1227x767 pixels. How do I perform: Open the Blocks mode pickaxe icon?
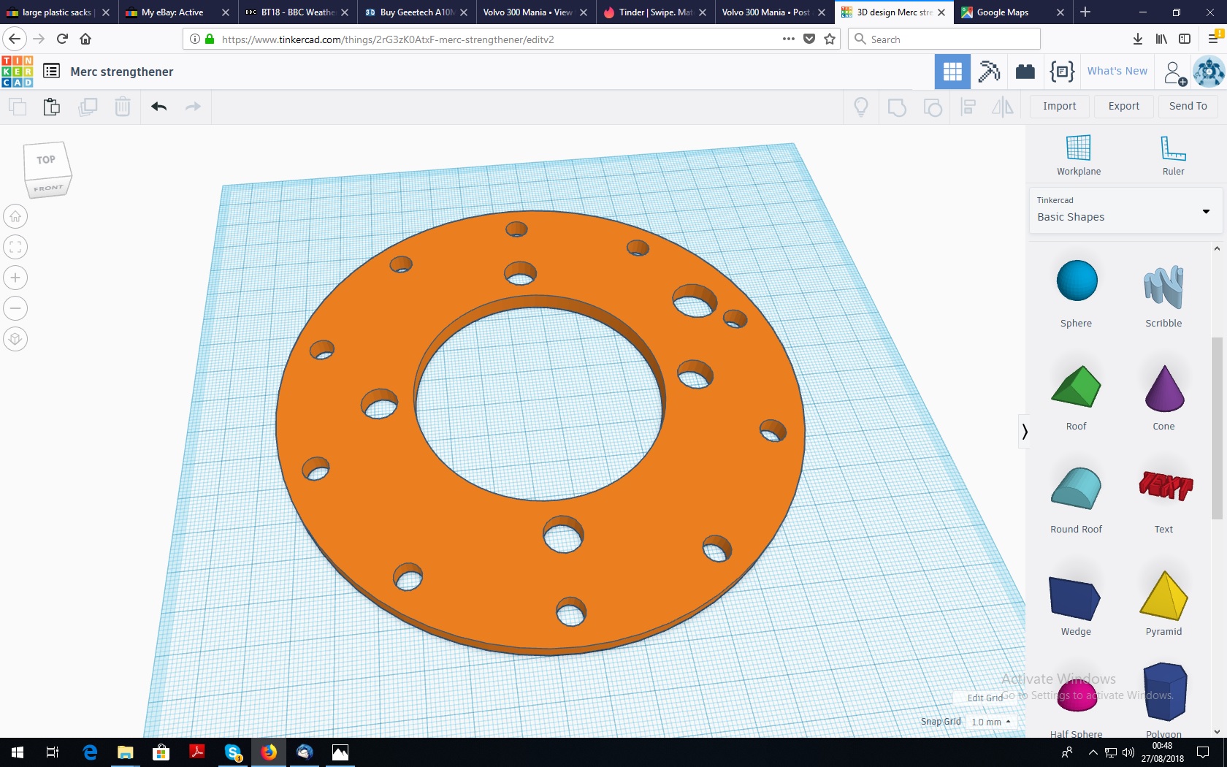click(989, 72)
